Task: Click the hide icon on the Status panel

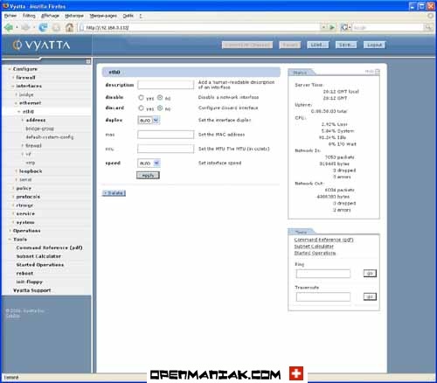Action: (378, 72)
